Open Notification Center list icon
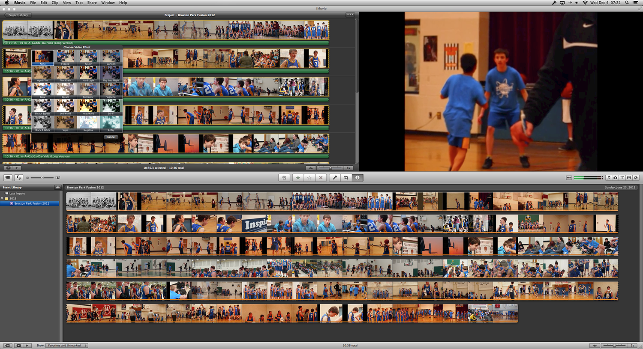Screen dimensions: 643x349 (x=635, y=3)
